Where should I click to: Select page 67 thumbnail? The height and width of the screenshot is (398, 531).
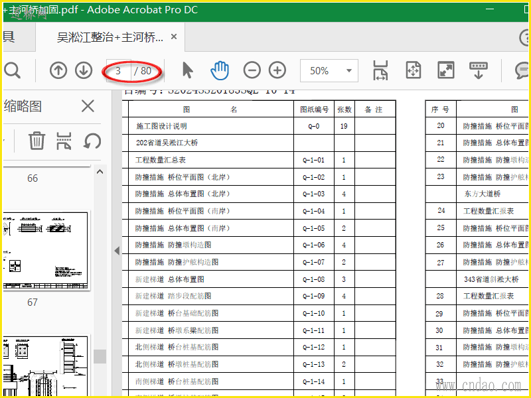coord(45,251)
